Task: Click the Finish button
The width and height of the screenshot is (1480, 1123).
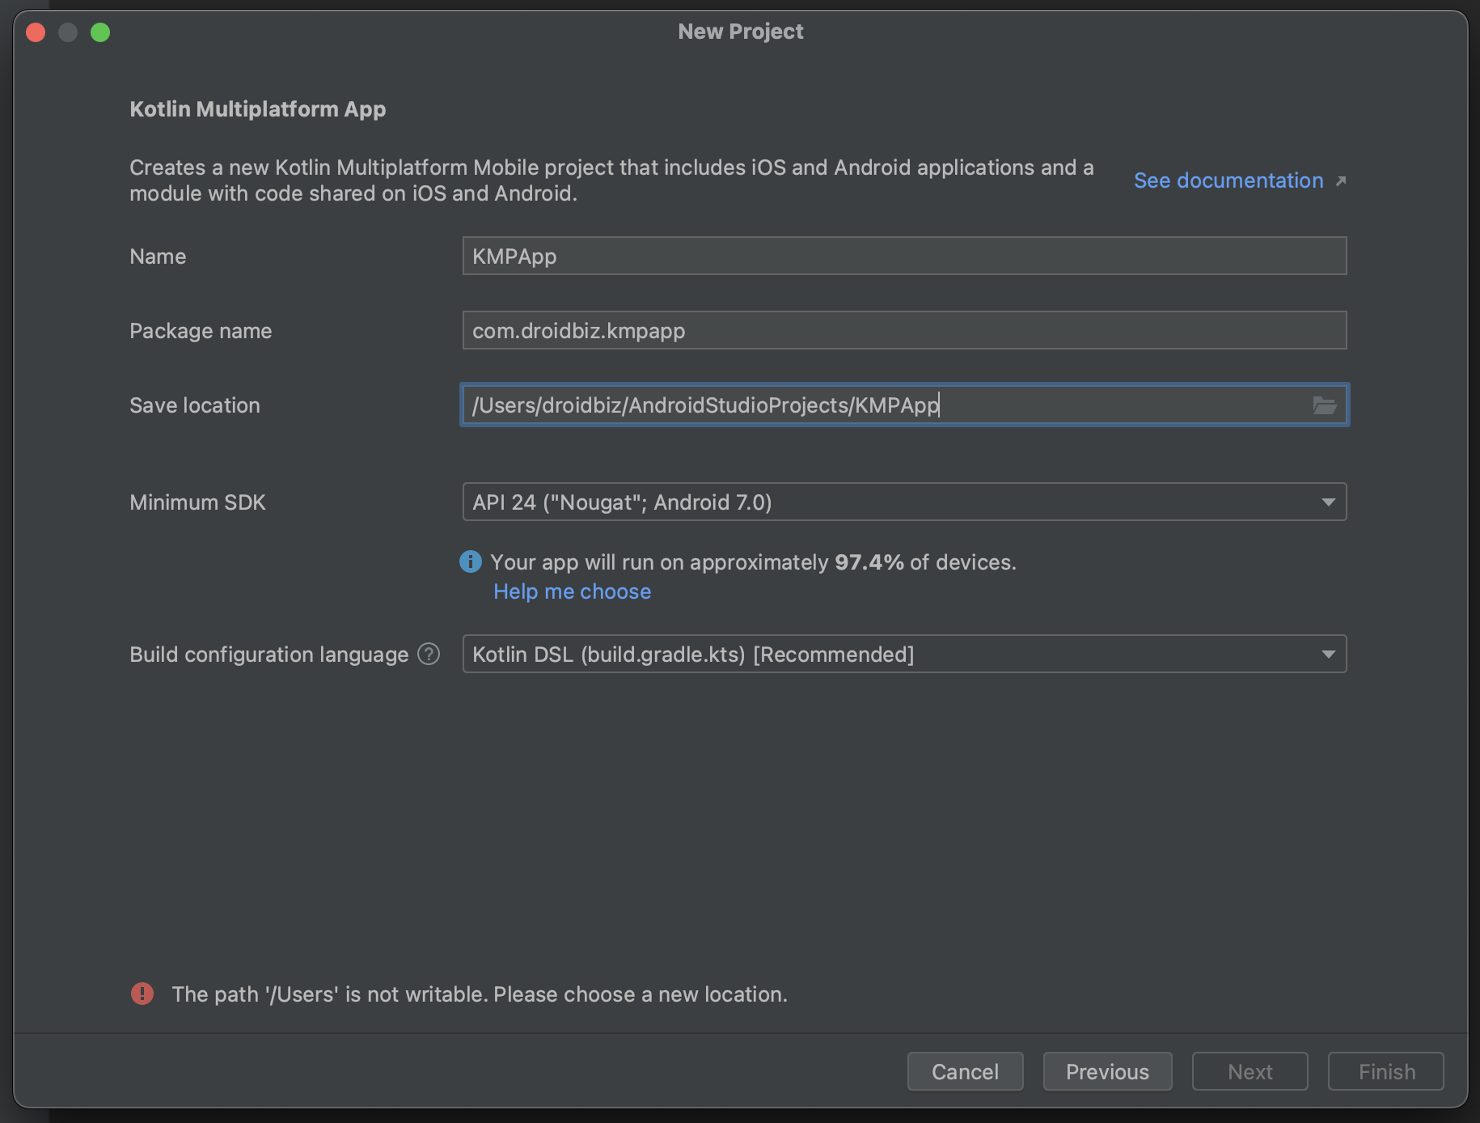Action: point(1385,1071)
